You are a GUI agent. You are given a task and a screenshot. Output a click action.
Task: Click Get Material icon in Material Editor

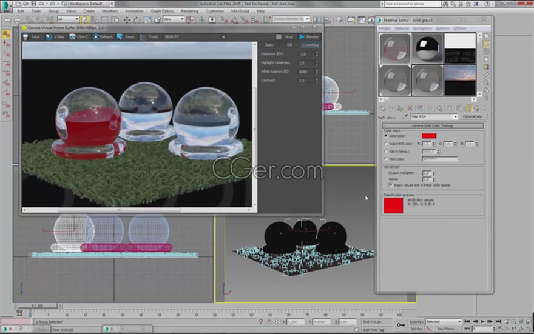[x=383, y=109]
